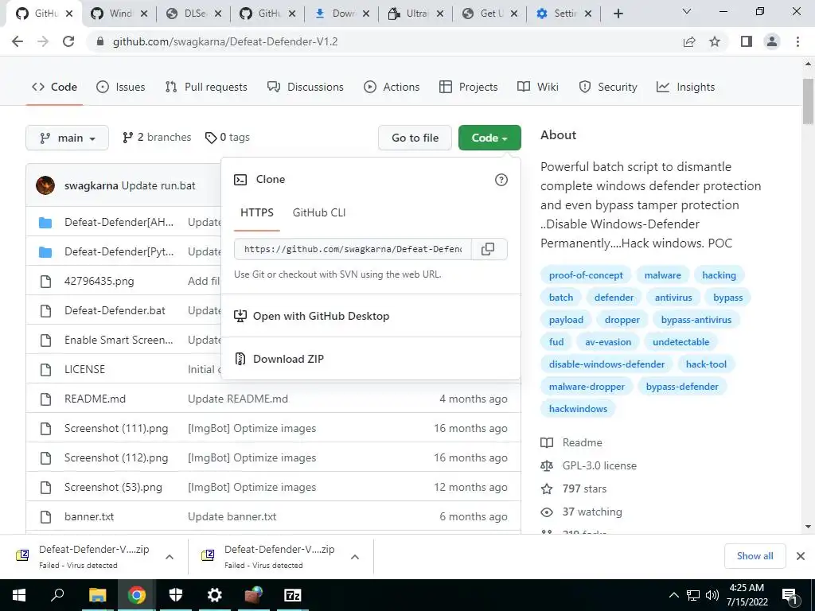Open the Defeat-Defender[AH... folder
The height and width of the screenshot is (611, 815).
[119, 223]
